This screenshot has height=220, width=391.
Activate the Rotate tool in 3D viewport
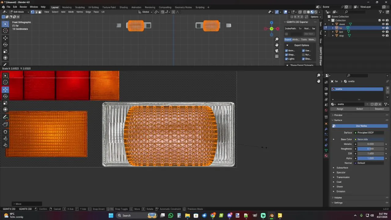[5, 45]
